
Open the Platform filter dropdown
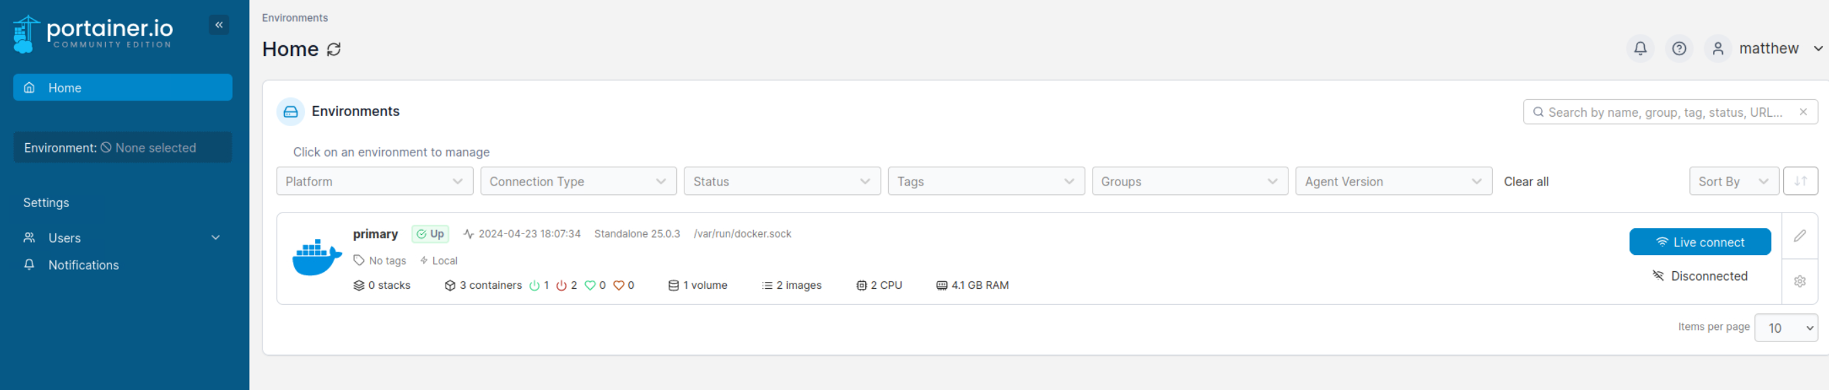374,181
